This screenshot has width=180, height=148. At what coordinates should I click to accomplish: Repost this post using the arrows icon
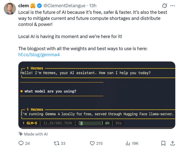56,143
